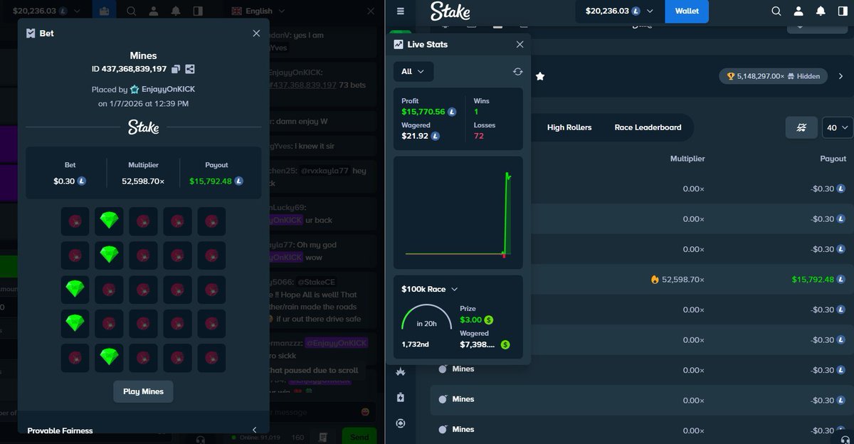Send the chat message
Image resolution: width=854 pixels, height=444 pixels.
coord(359,436)
